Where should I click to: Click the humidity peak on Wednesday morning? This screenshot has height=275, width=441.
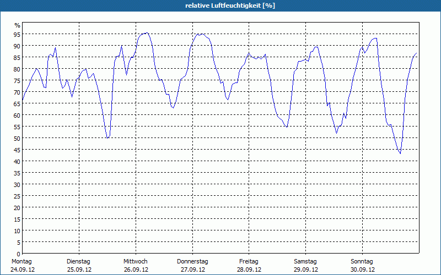[147, 33]
